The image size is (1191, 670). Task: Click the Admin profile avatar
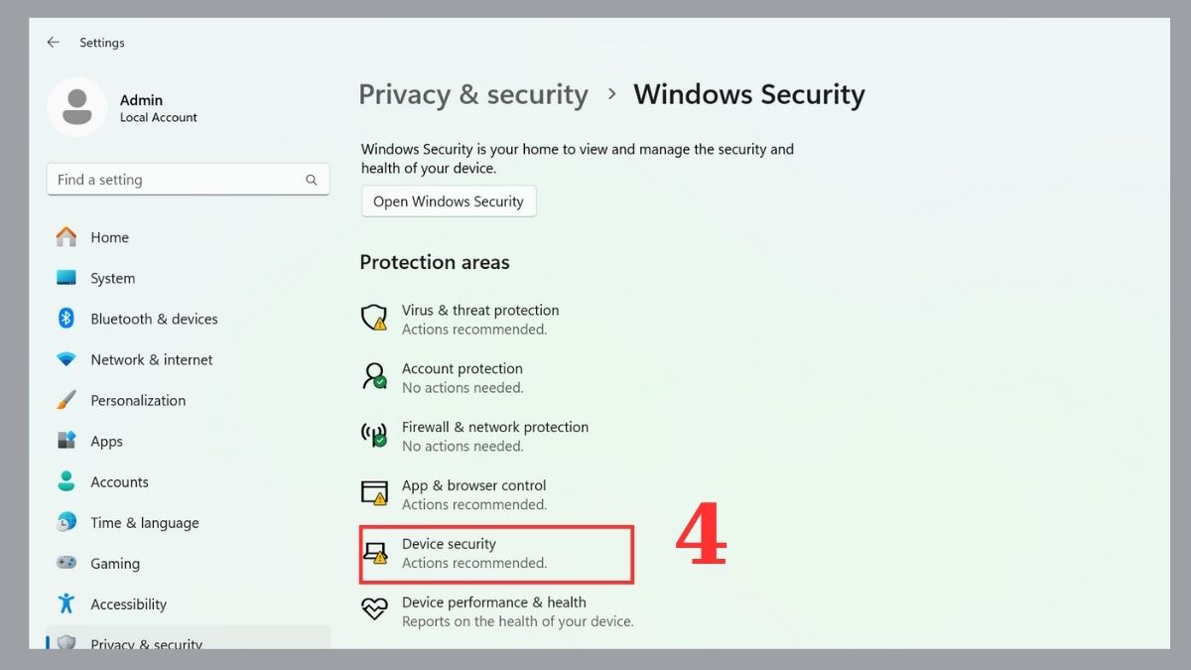[x=76, y=107]
